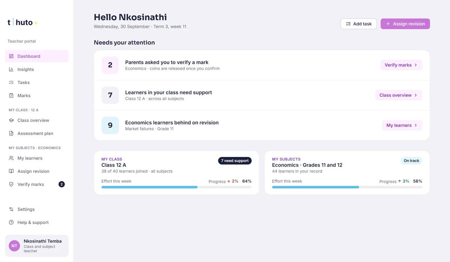Click 'Parents asked you to verify a mark'
Image resolution: width=450 pixels, height=262 pixels.
click(x=167, y=62)
